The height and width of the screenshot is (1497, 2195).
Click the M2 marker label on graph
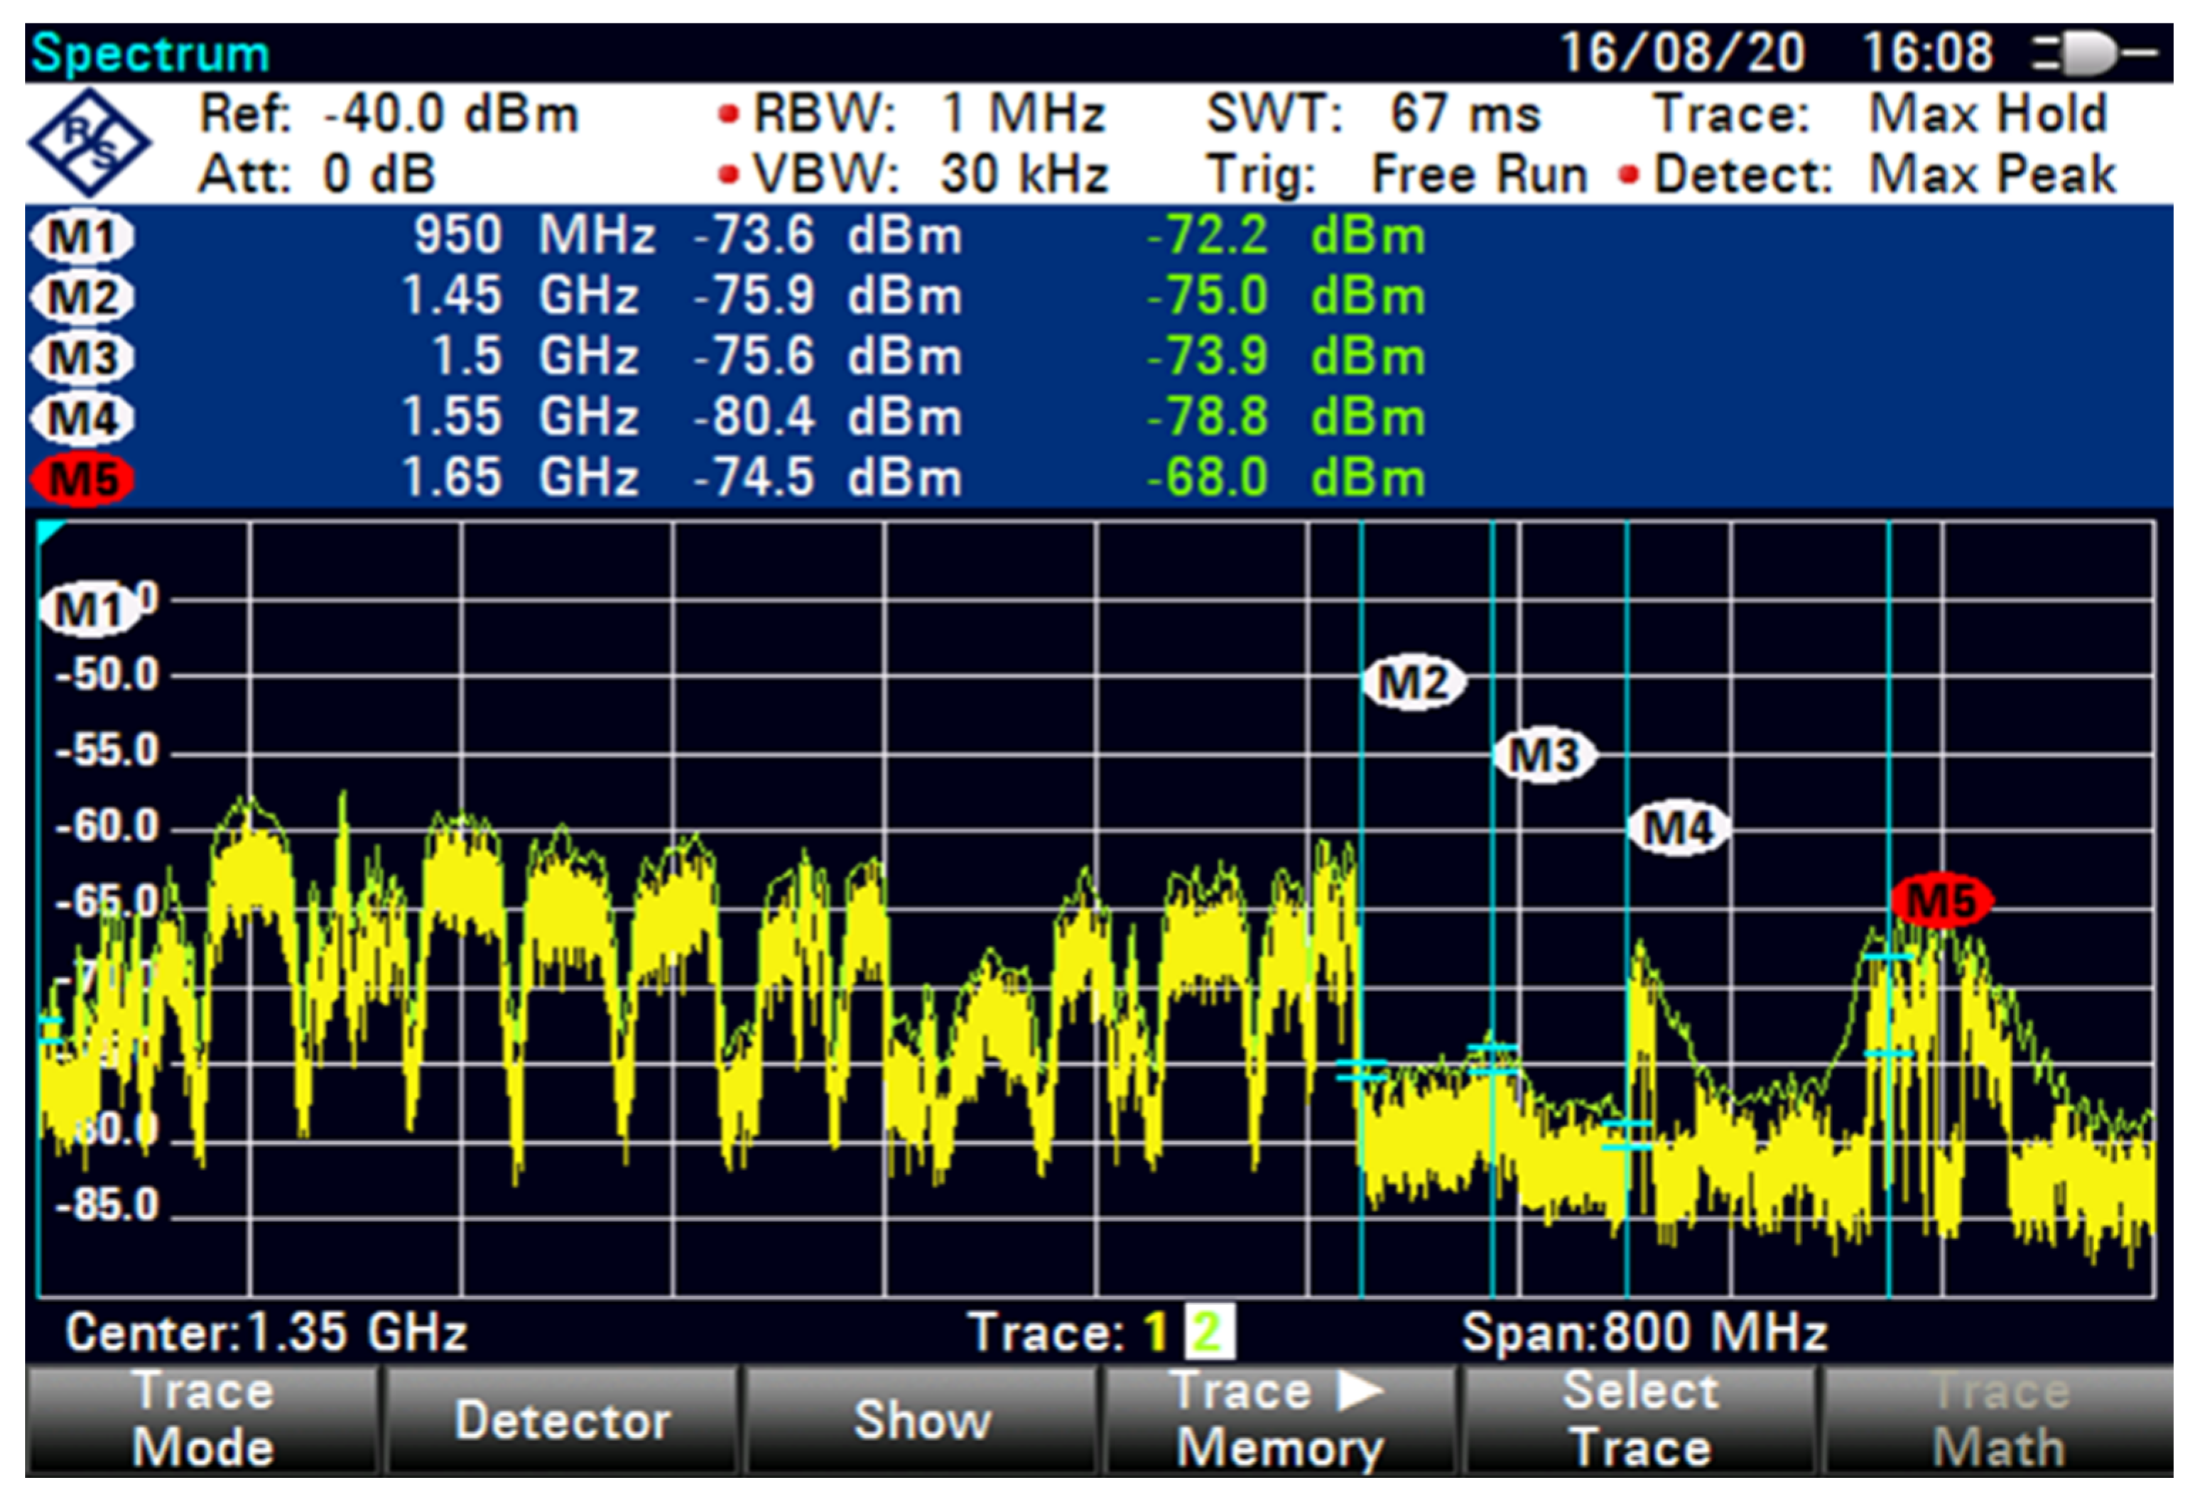pyautogui.click(x=1413, y=682)
